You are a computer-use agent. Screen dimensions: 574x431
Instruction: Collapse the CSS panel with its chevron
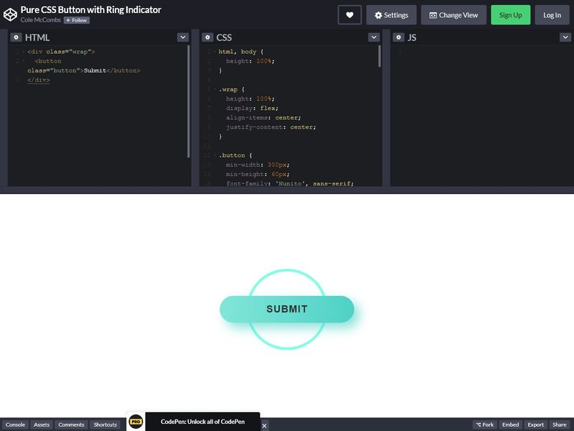[x=374, y=37]
